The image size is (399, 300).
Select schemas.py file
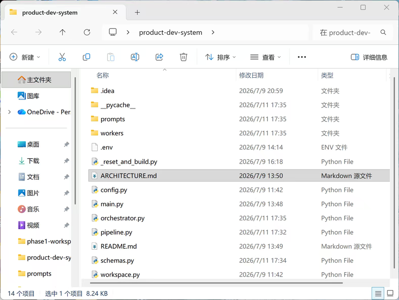click(113, 260)
